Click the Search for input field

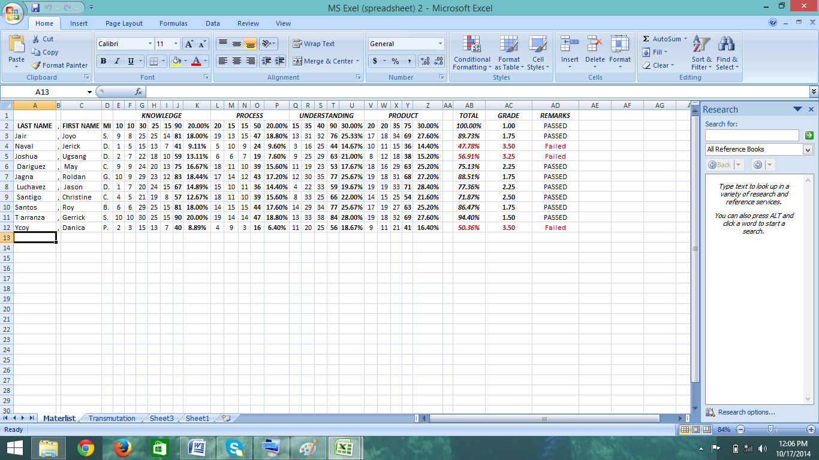752,135
